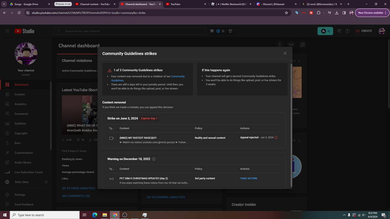390x219 pixels.
Task: Click the help question mark icon
Action: [347, 31]
